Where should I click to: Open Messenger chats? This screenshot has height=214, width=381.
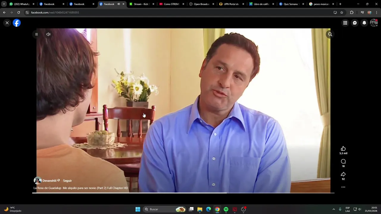point(355,23)
